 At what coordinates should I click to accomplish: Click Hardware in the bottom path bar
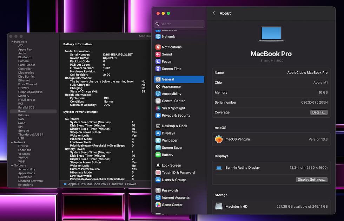(116, 184)
